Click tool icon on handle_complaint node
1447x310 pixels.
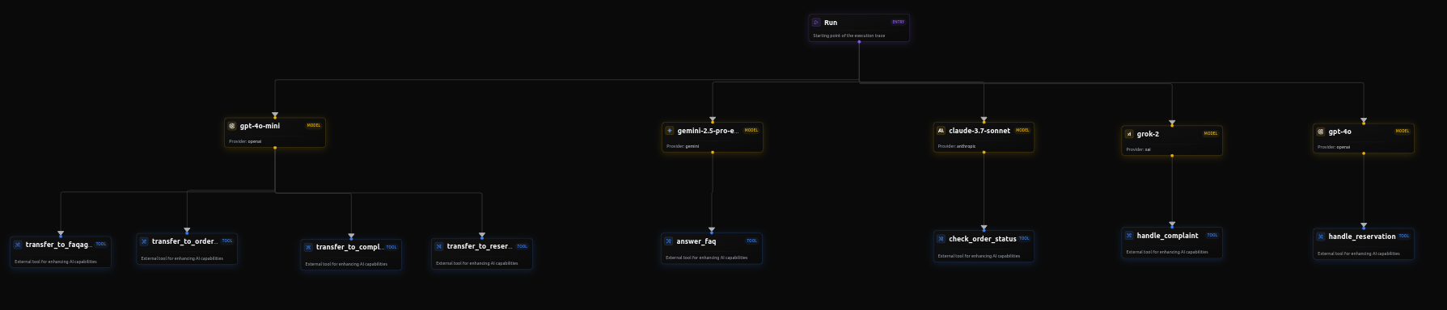click(x=1129, y=236)
